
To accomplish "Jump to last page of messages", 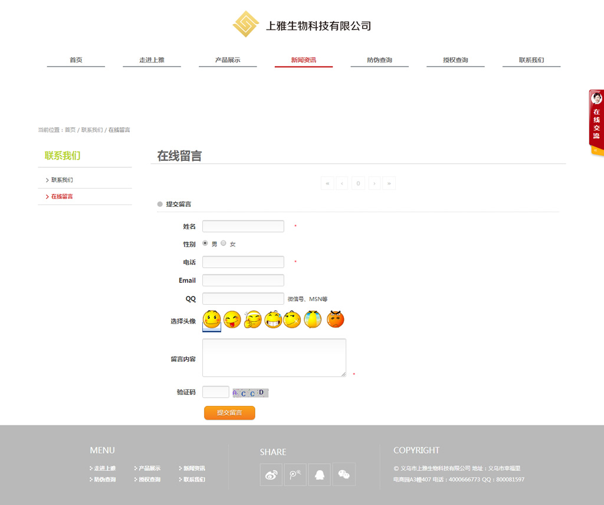I will click(x=389, y=183).
